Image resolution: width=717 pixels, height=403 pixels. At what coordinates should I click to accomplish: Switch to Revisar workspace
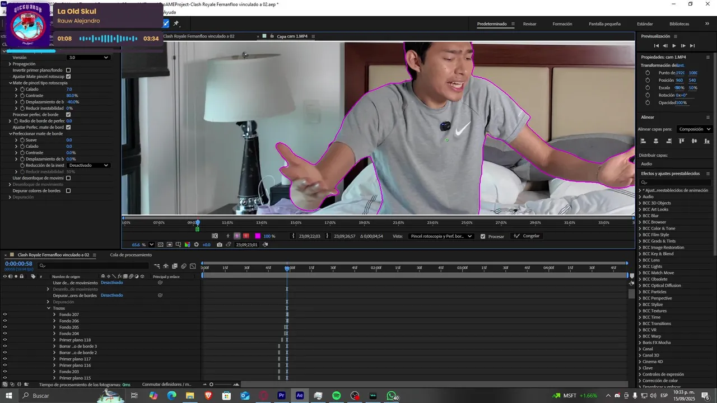(530, 24)
